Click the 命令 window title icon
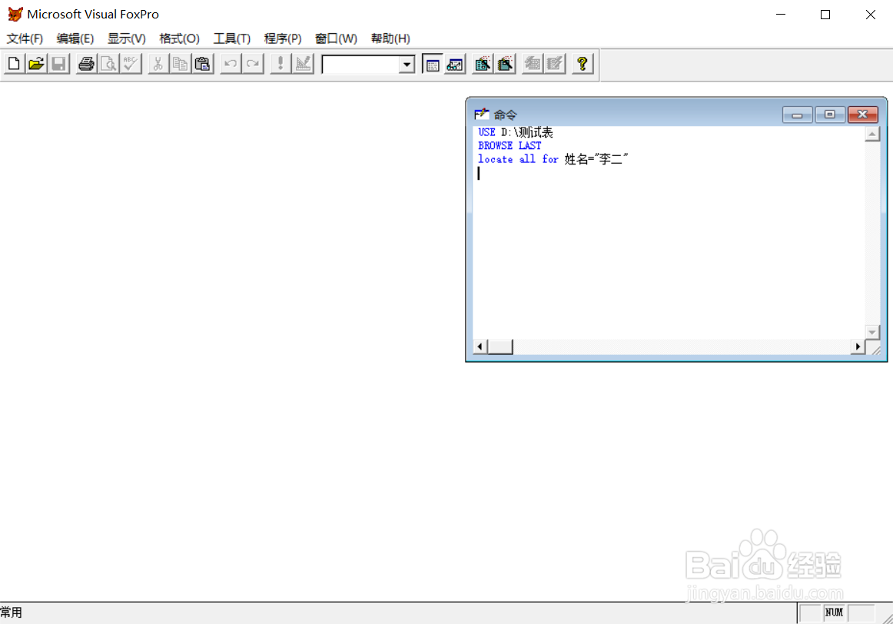This screenshot has width=893, height=624. point(481,115)
